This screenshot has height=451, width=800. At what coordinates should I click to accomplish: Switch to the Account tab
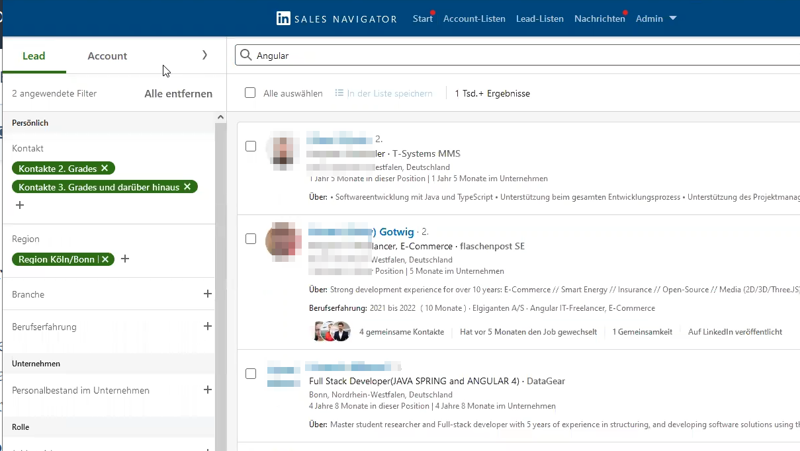[x=107, y=56]
